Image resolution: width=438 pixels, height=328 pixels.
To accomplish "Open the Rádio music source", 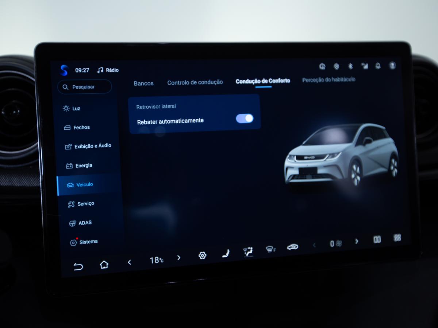I will click(108, 70).
